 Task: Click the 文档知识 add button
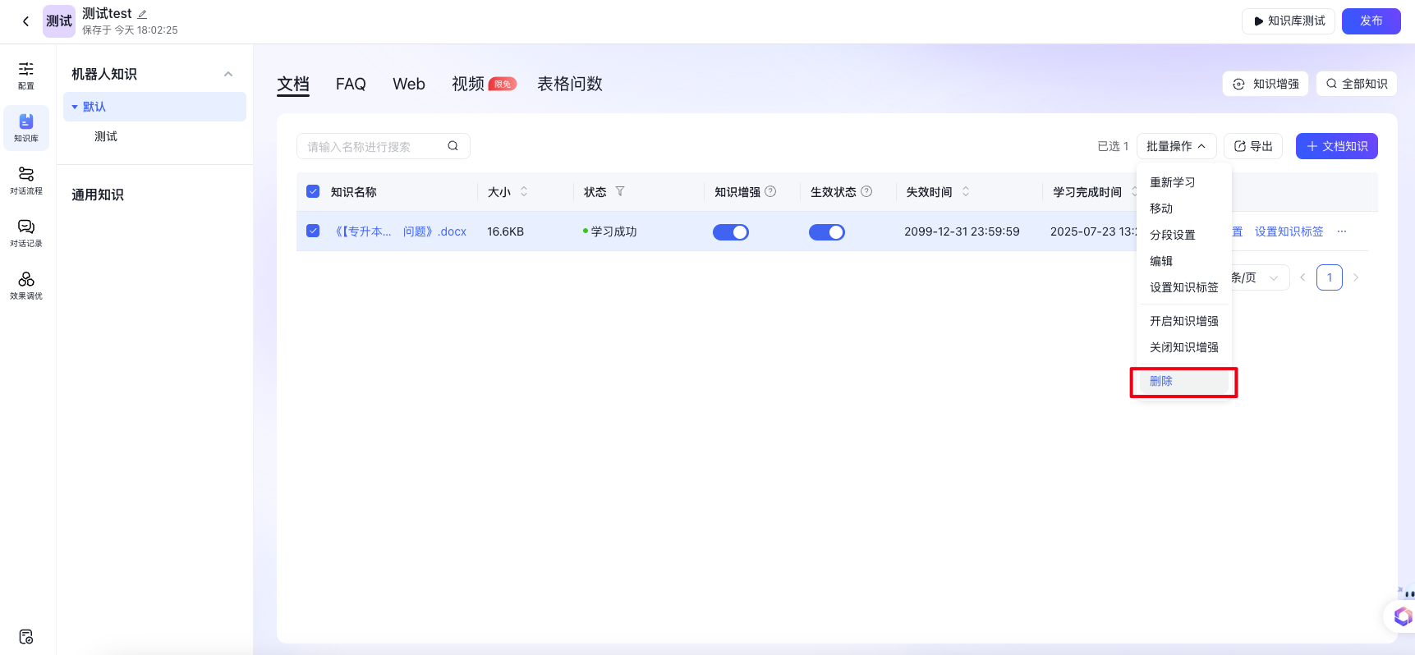[x=1336, y=146]
